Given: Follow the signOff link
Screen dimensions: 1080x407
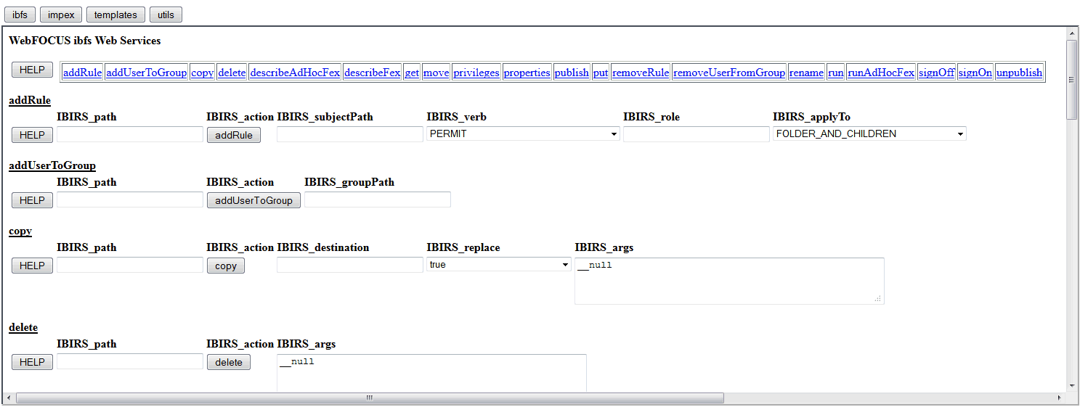Looking at the screenshot, I should point(936,73).
